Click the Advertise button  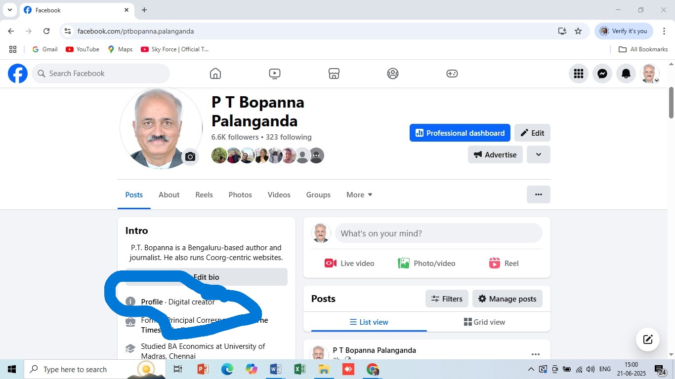coord(495,154)
